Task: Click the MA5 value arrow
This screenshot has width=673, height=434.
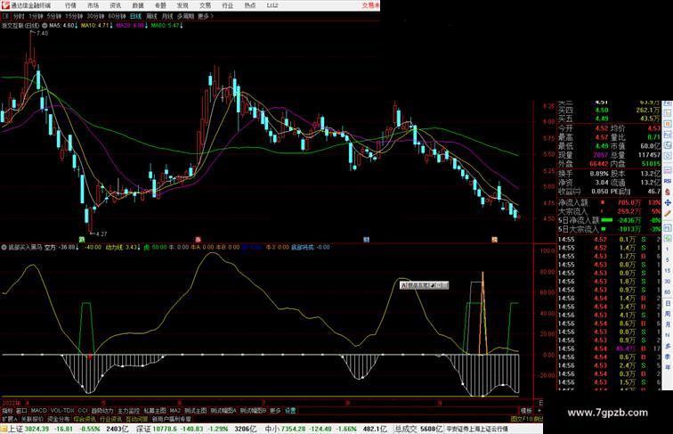Action: coord(77,26)
